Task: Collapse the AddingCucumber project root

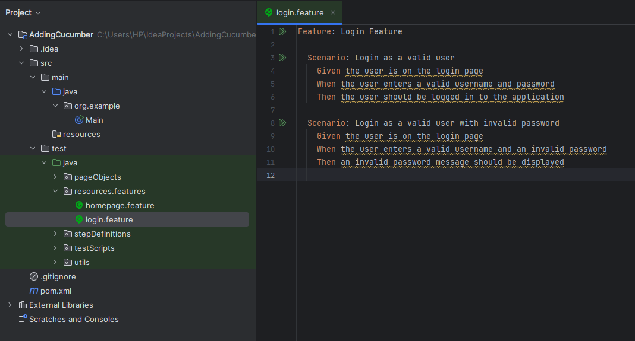Action: pos(10,35)
